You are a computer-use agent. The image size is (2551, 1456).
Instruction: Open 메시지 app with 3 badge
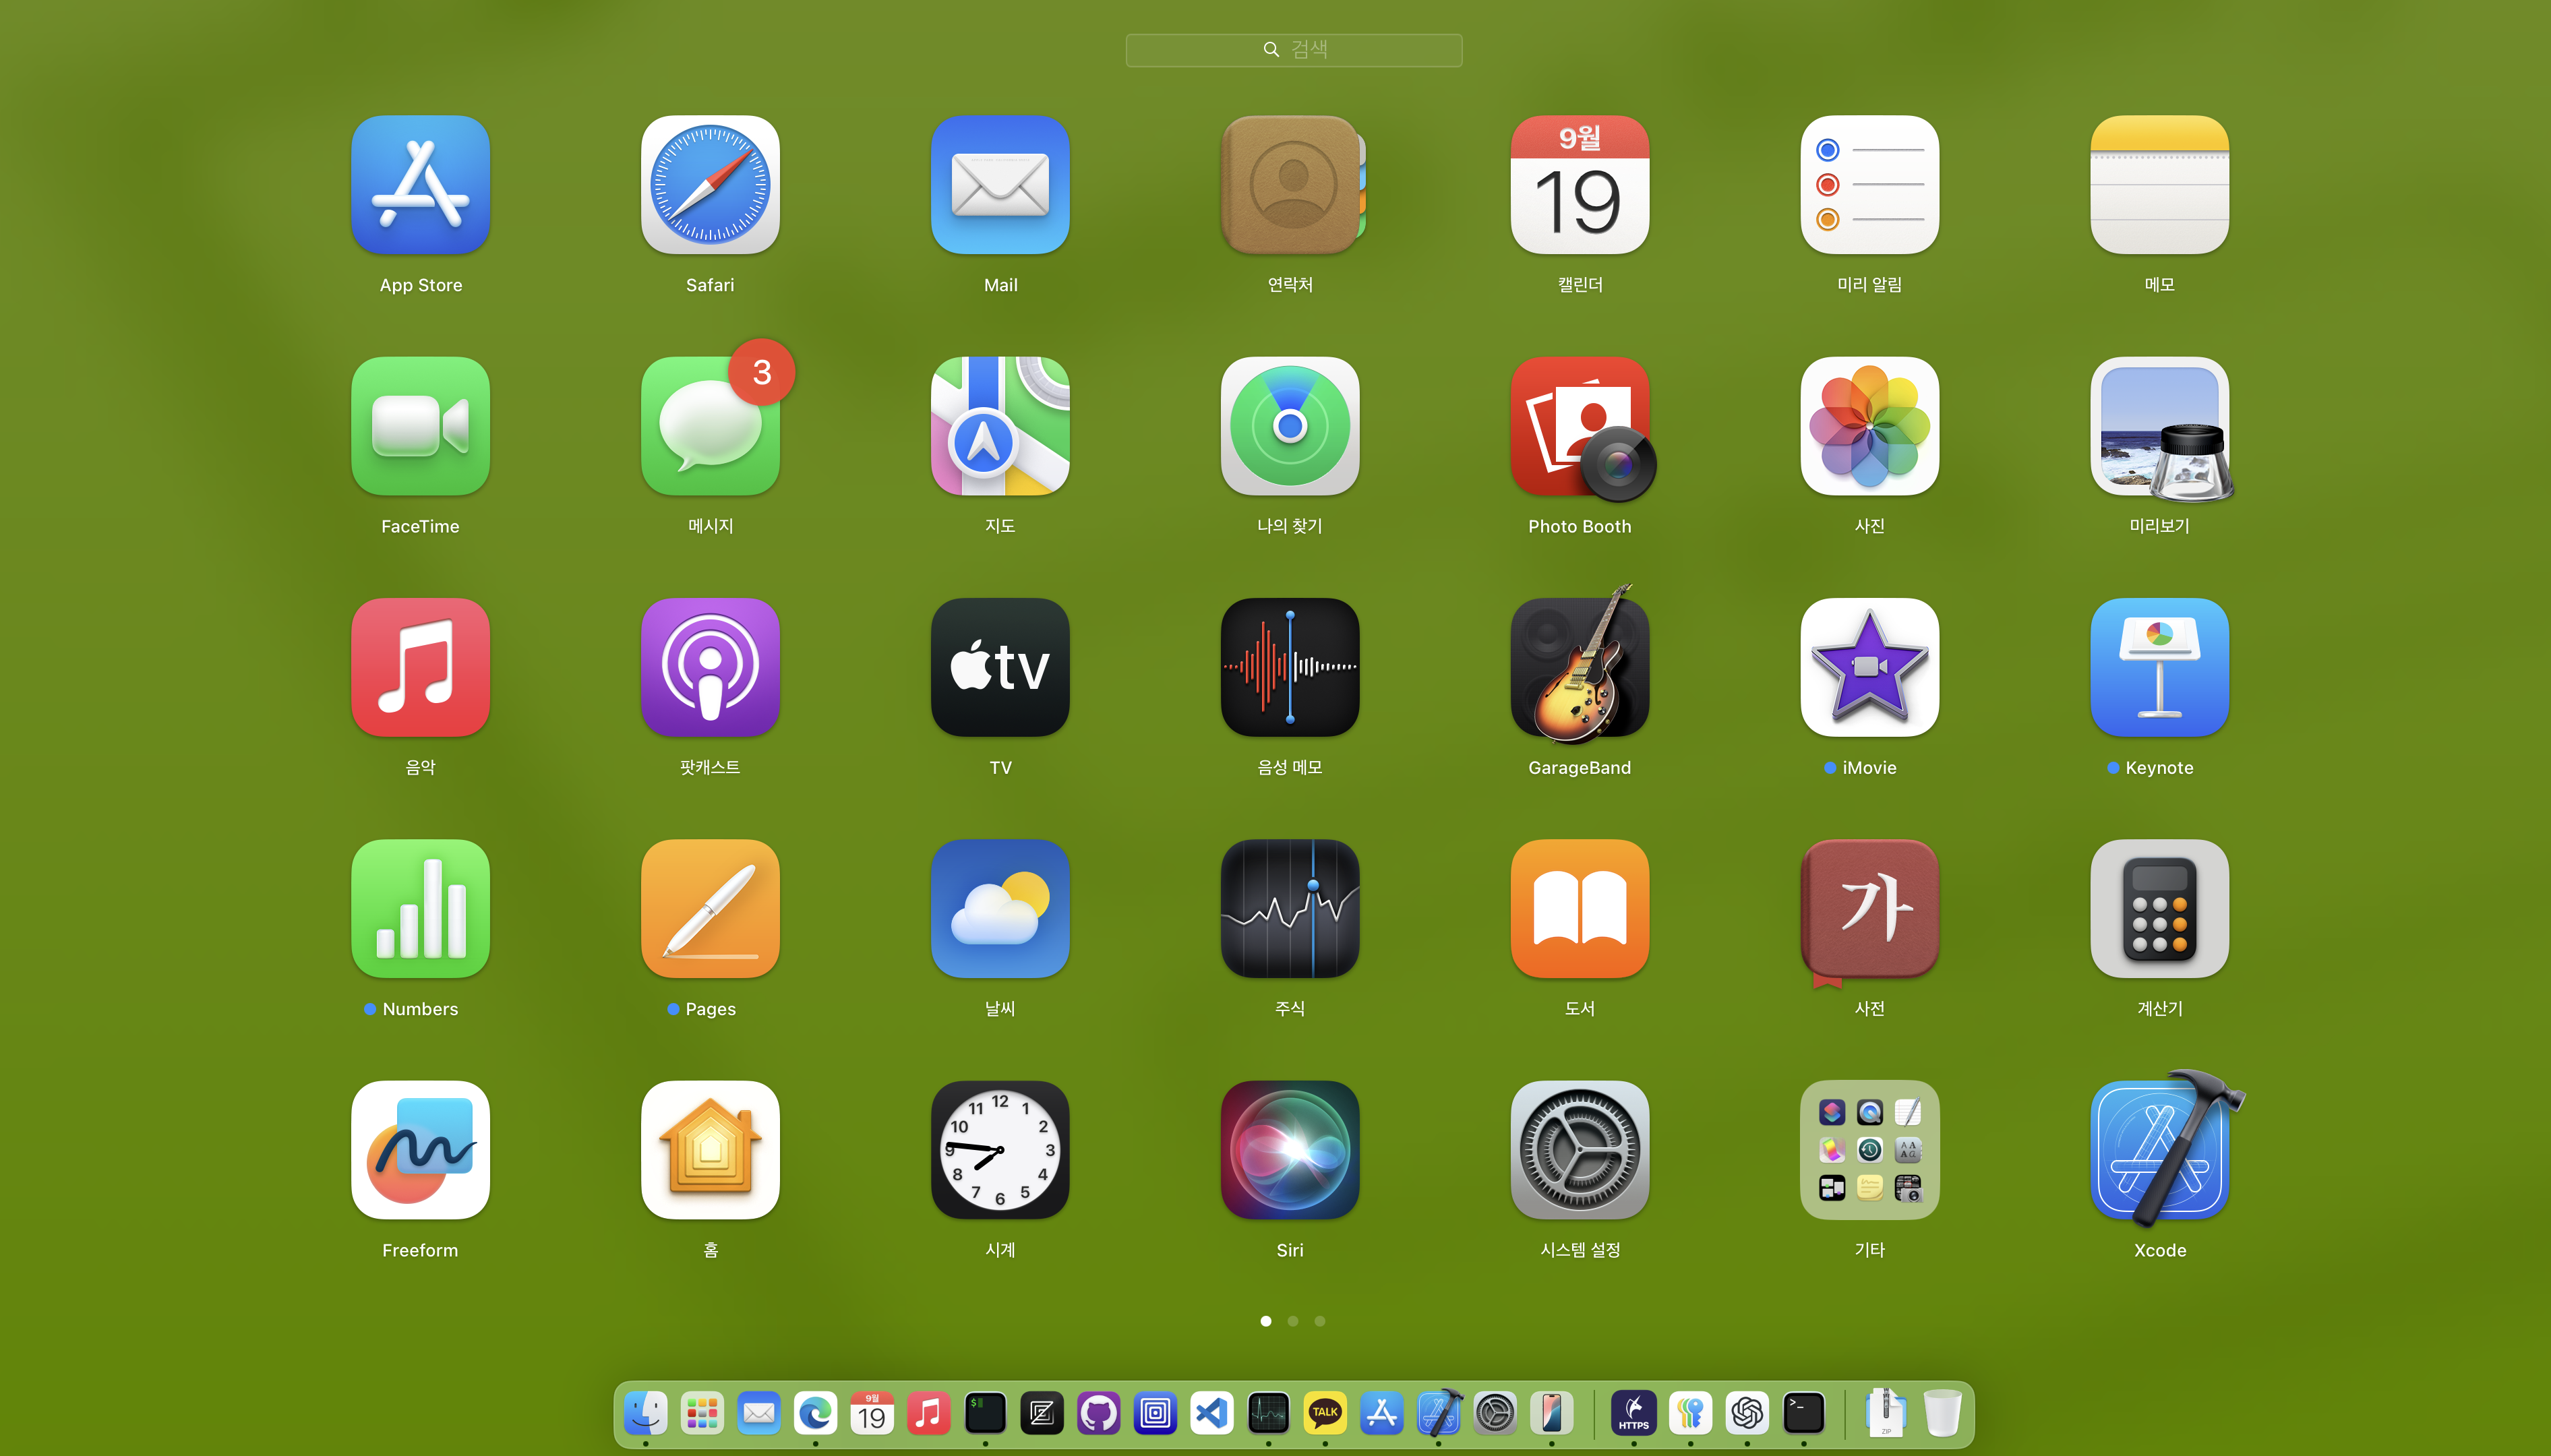(x=710, y=427)
